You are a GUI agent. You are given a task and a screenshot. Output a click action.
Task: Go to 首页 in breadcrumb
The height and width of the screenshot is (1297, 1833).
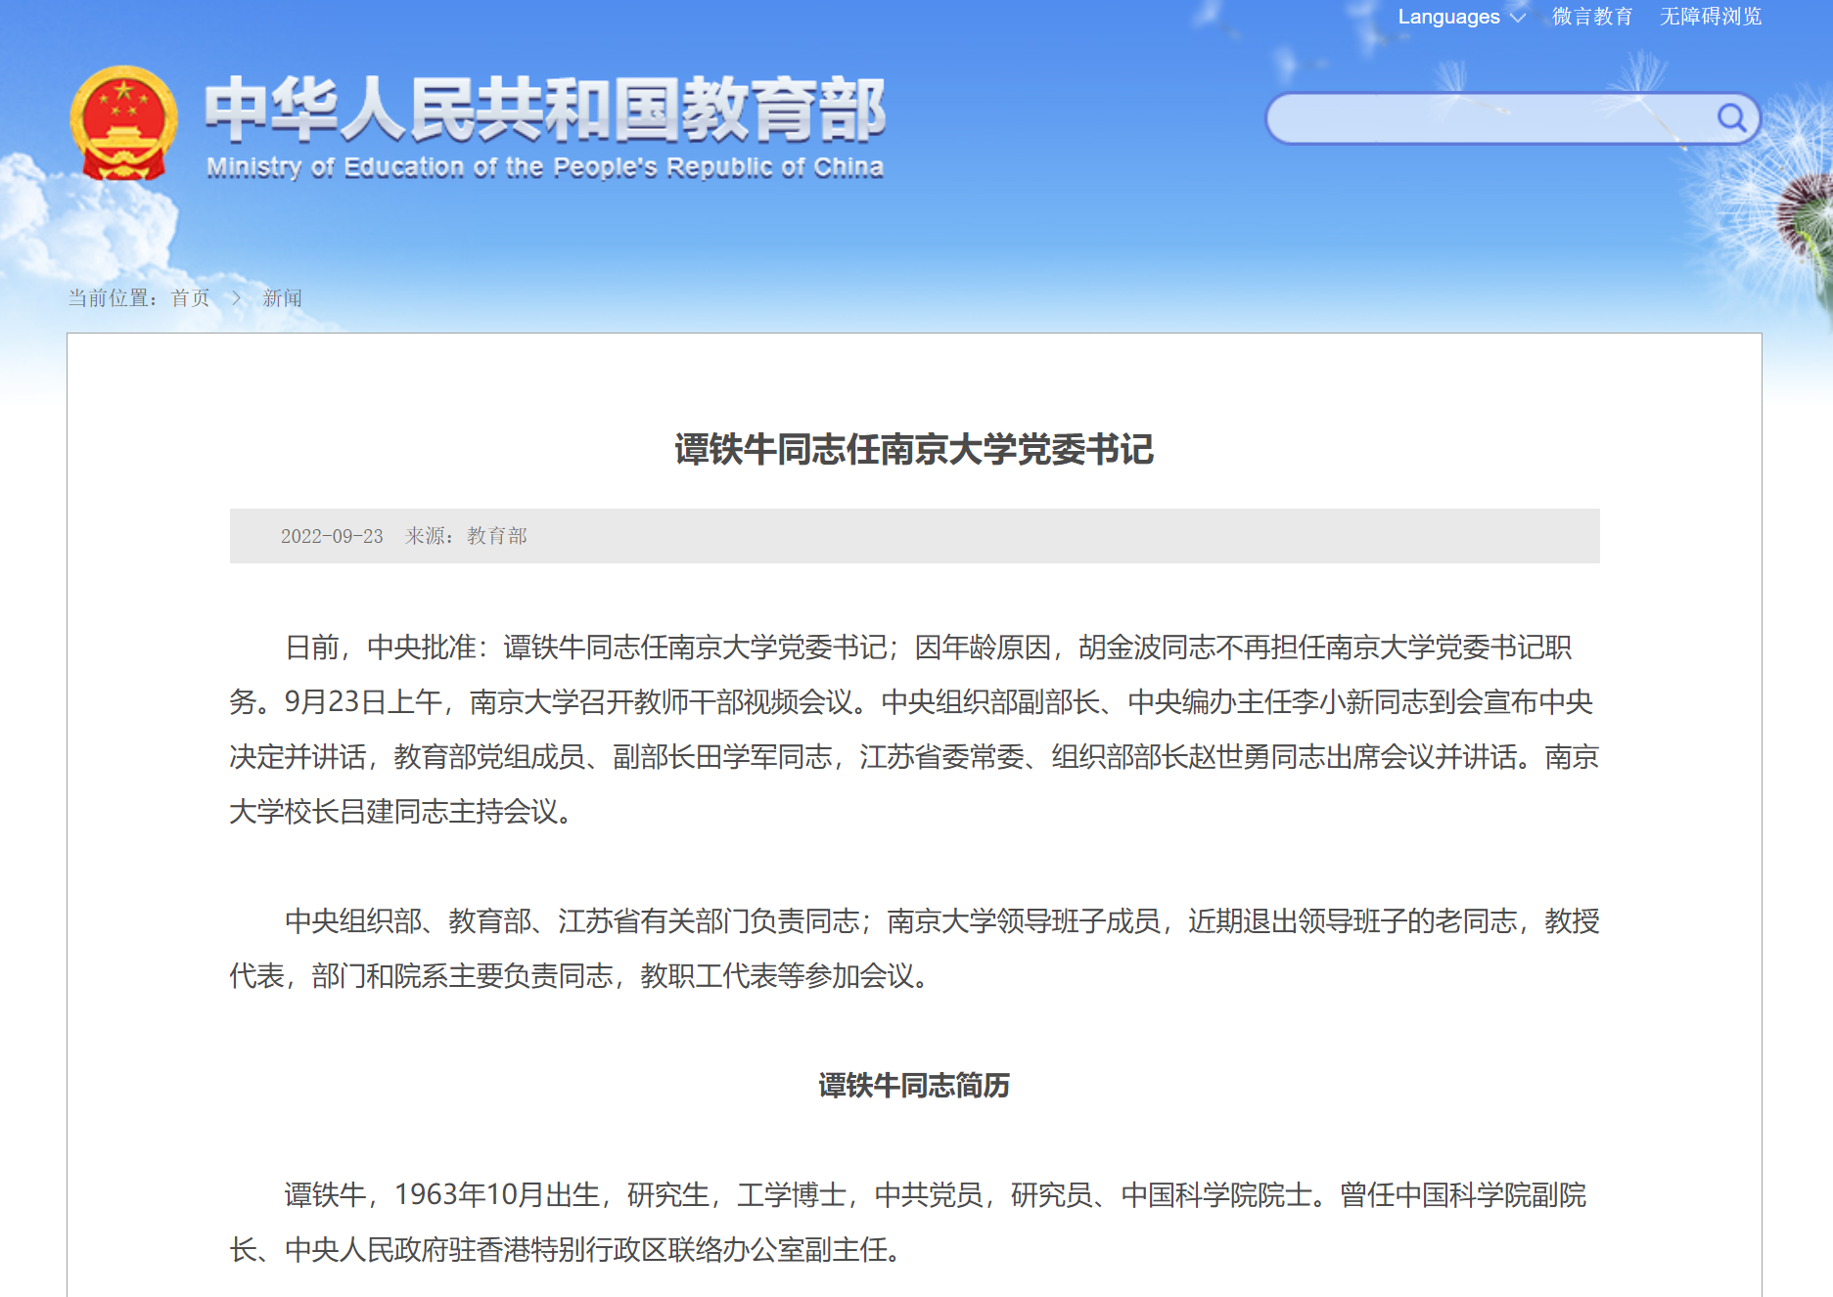(191, 298)
